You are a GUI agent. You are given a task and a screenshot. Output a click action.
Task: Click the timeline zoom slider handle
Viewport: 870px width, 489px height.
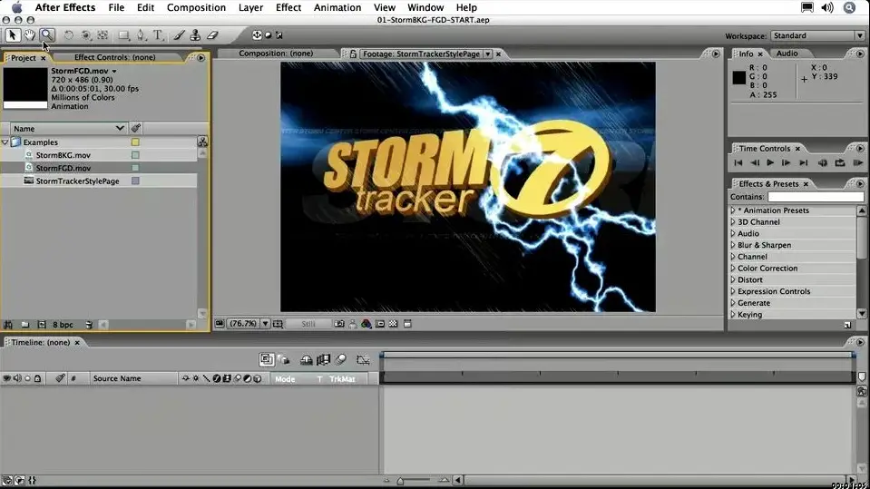coord(400,481)
